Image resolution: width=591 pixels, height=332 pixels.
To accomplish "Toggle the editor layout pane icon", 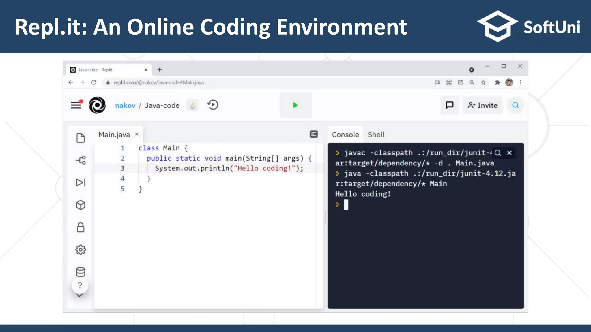I will pos(314,134).
